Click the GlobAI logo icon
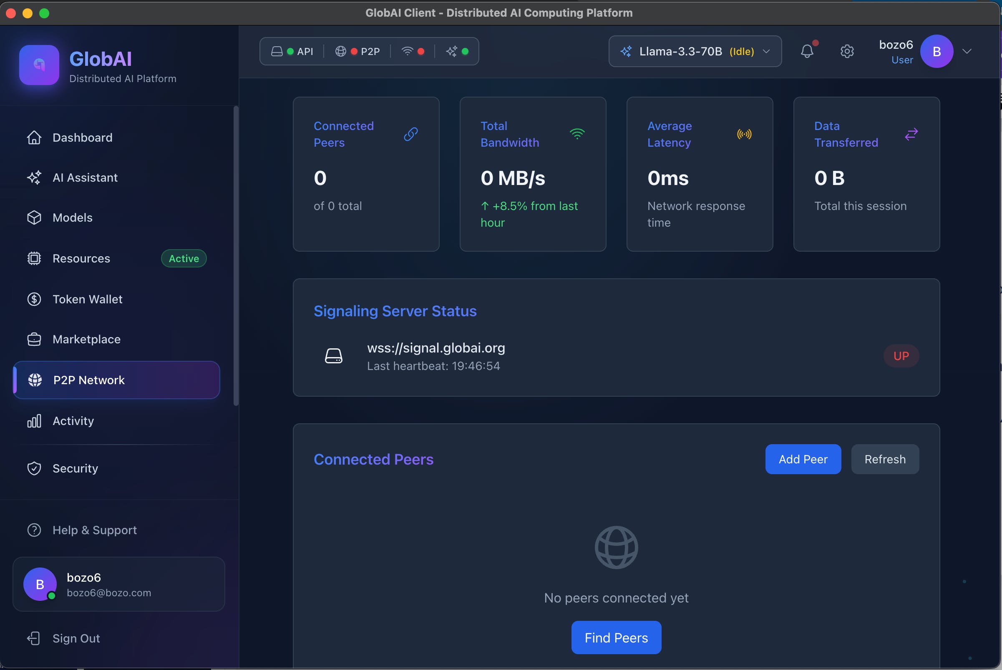1002x670 pixels. (39, 65)
